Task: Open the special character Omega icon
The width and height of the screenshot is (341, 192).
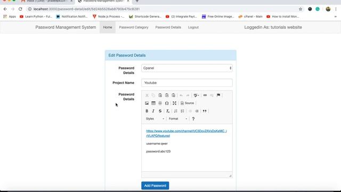Action: pyautogui.click(x=167, y=103)
